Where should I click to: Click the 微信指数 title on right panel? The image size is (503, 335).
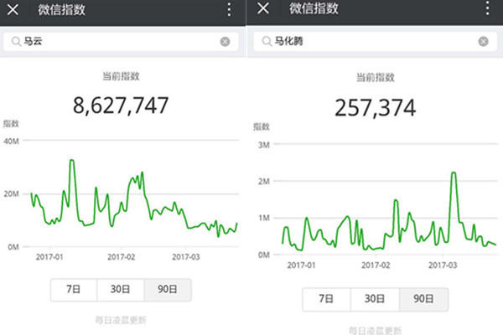click(x=314, y=8)
